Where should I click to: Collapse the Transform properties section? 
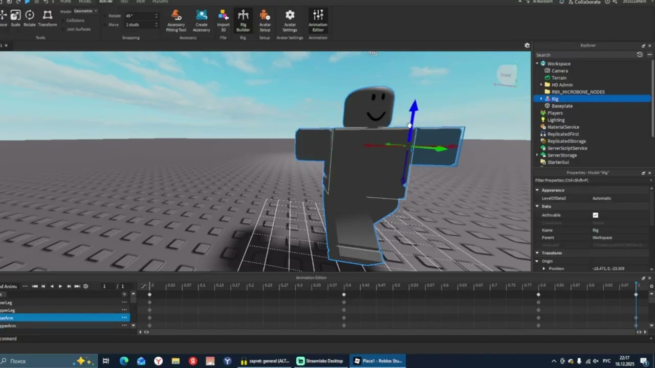tap(537, 253)
